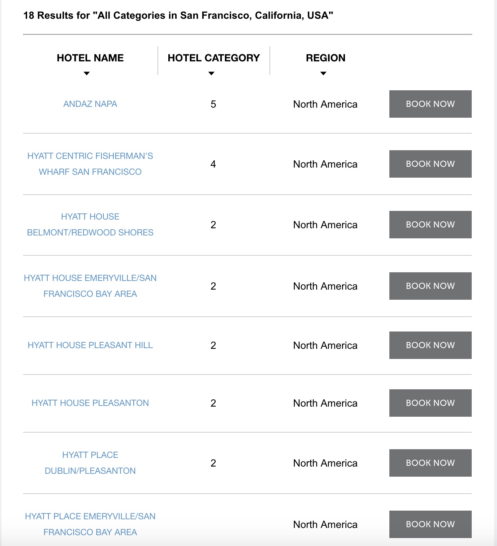Book Now for Hyatt Centric Fisherman's Wharf
The width and height of the screenshot is (497, 546).
[431, 164]
